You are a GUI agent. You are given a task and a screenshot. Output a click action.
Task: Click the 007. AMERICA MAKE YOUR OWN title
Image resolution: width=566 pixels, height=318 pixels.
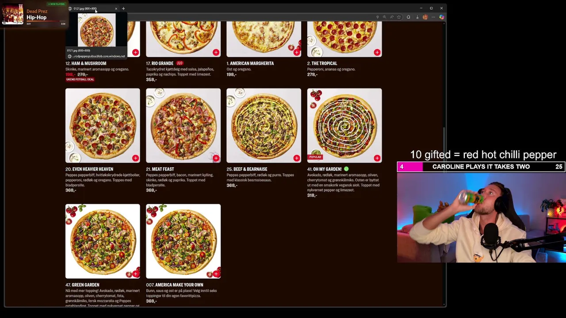[175, 285]
